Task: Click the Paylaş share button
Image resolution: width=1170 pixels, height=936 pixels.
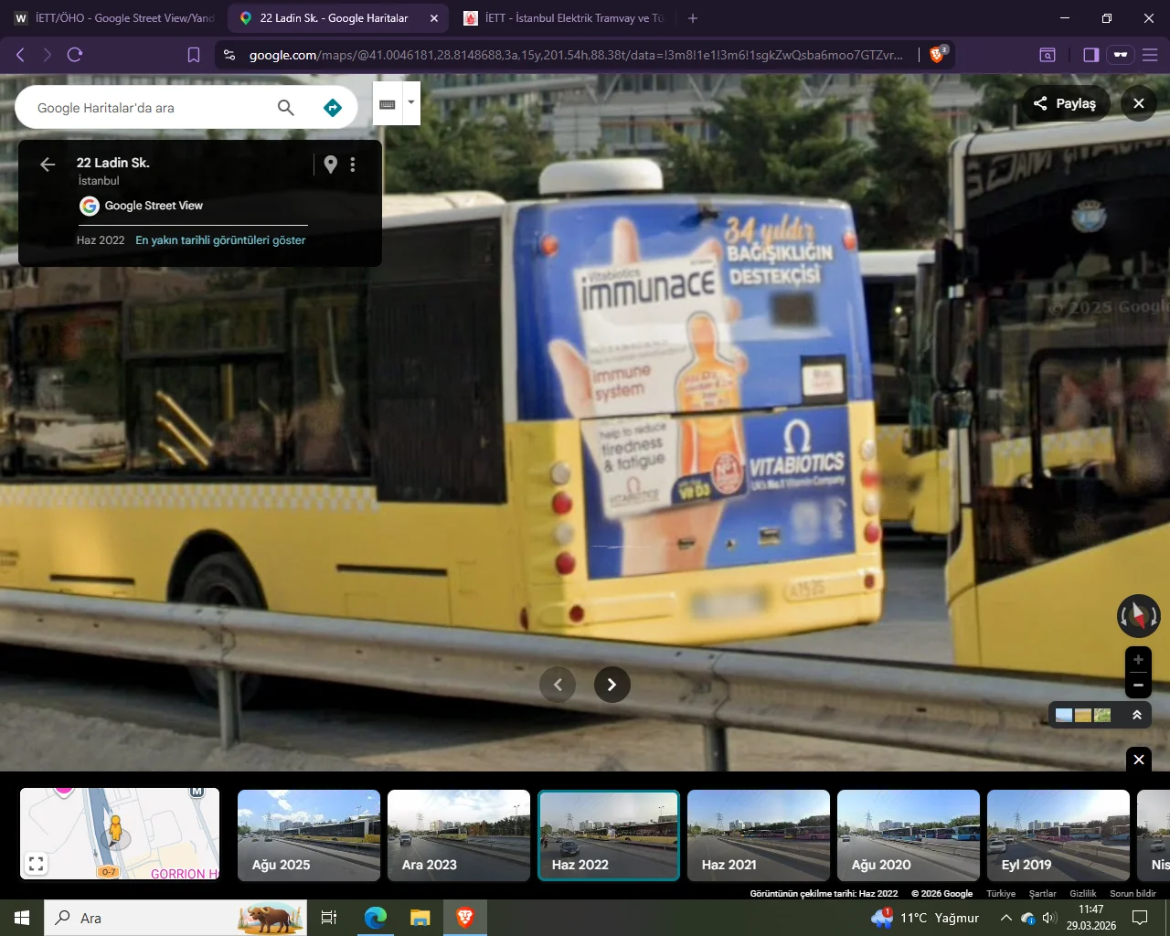Action: tap(1065, 103)
